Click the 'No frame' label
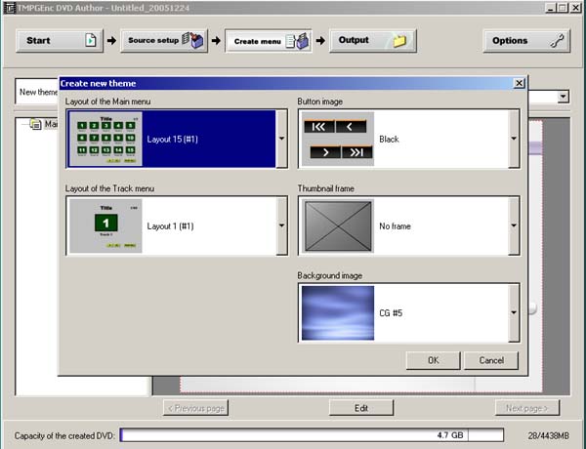586x449 pixels. pos(395,226)
